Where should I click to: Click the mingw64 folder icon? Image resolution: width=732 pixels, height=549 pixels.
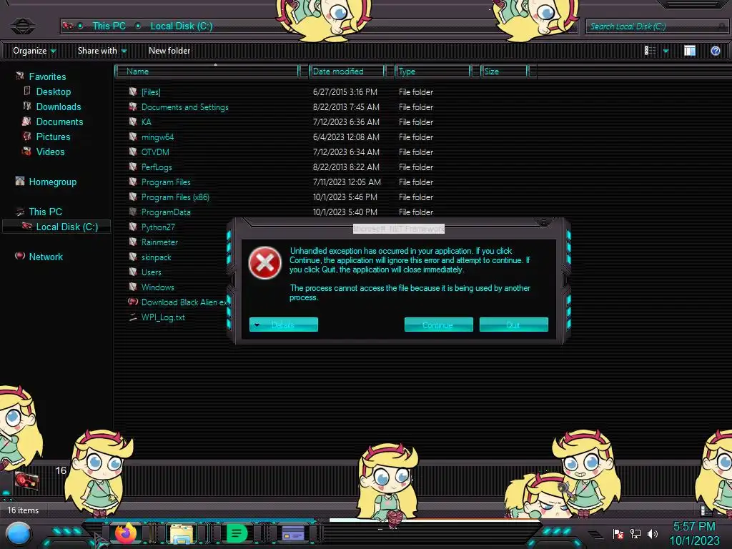pyautogui.click(x=133, y=137)
